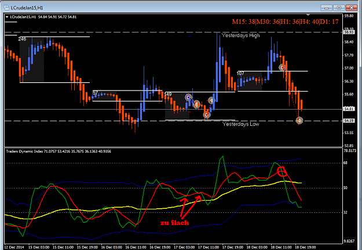Click the 9.8267 value on the indicator scale
Image resolution: width=362 pixels, height=250 pixels.
pyautogui.click(x=349, y=241)
